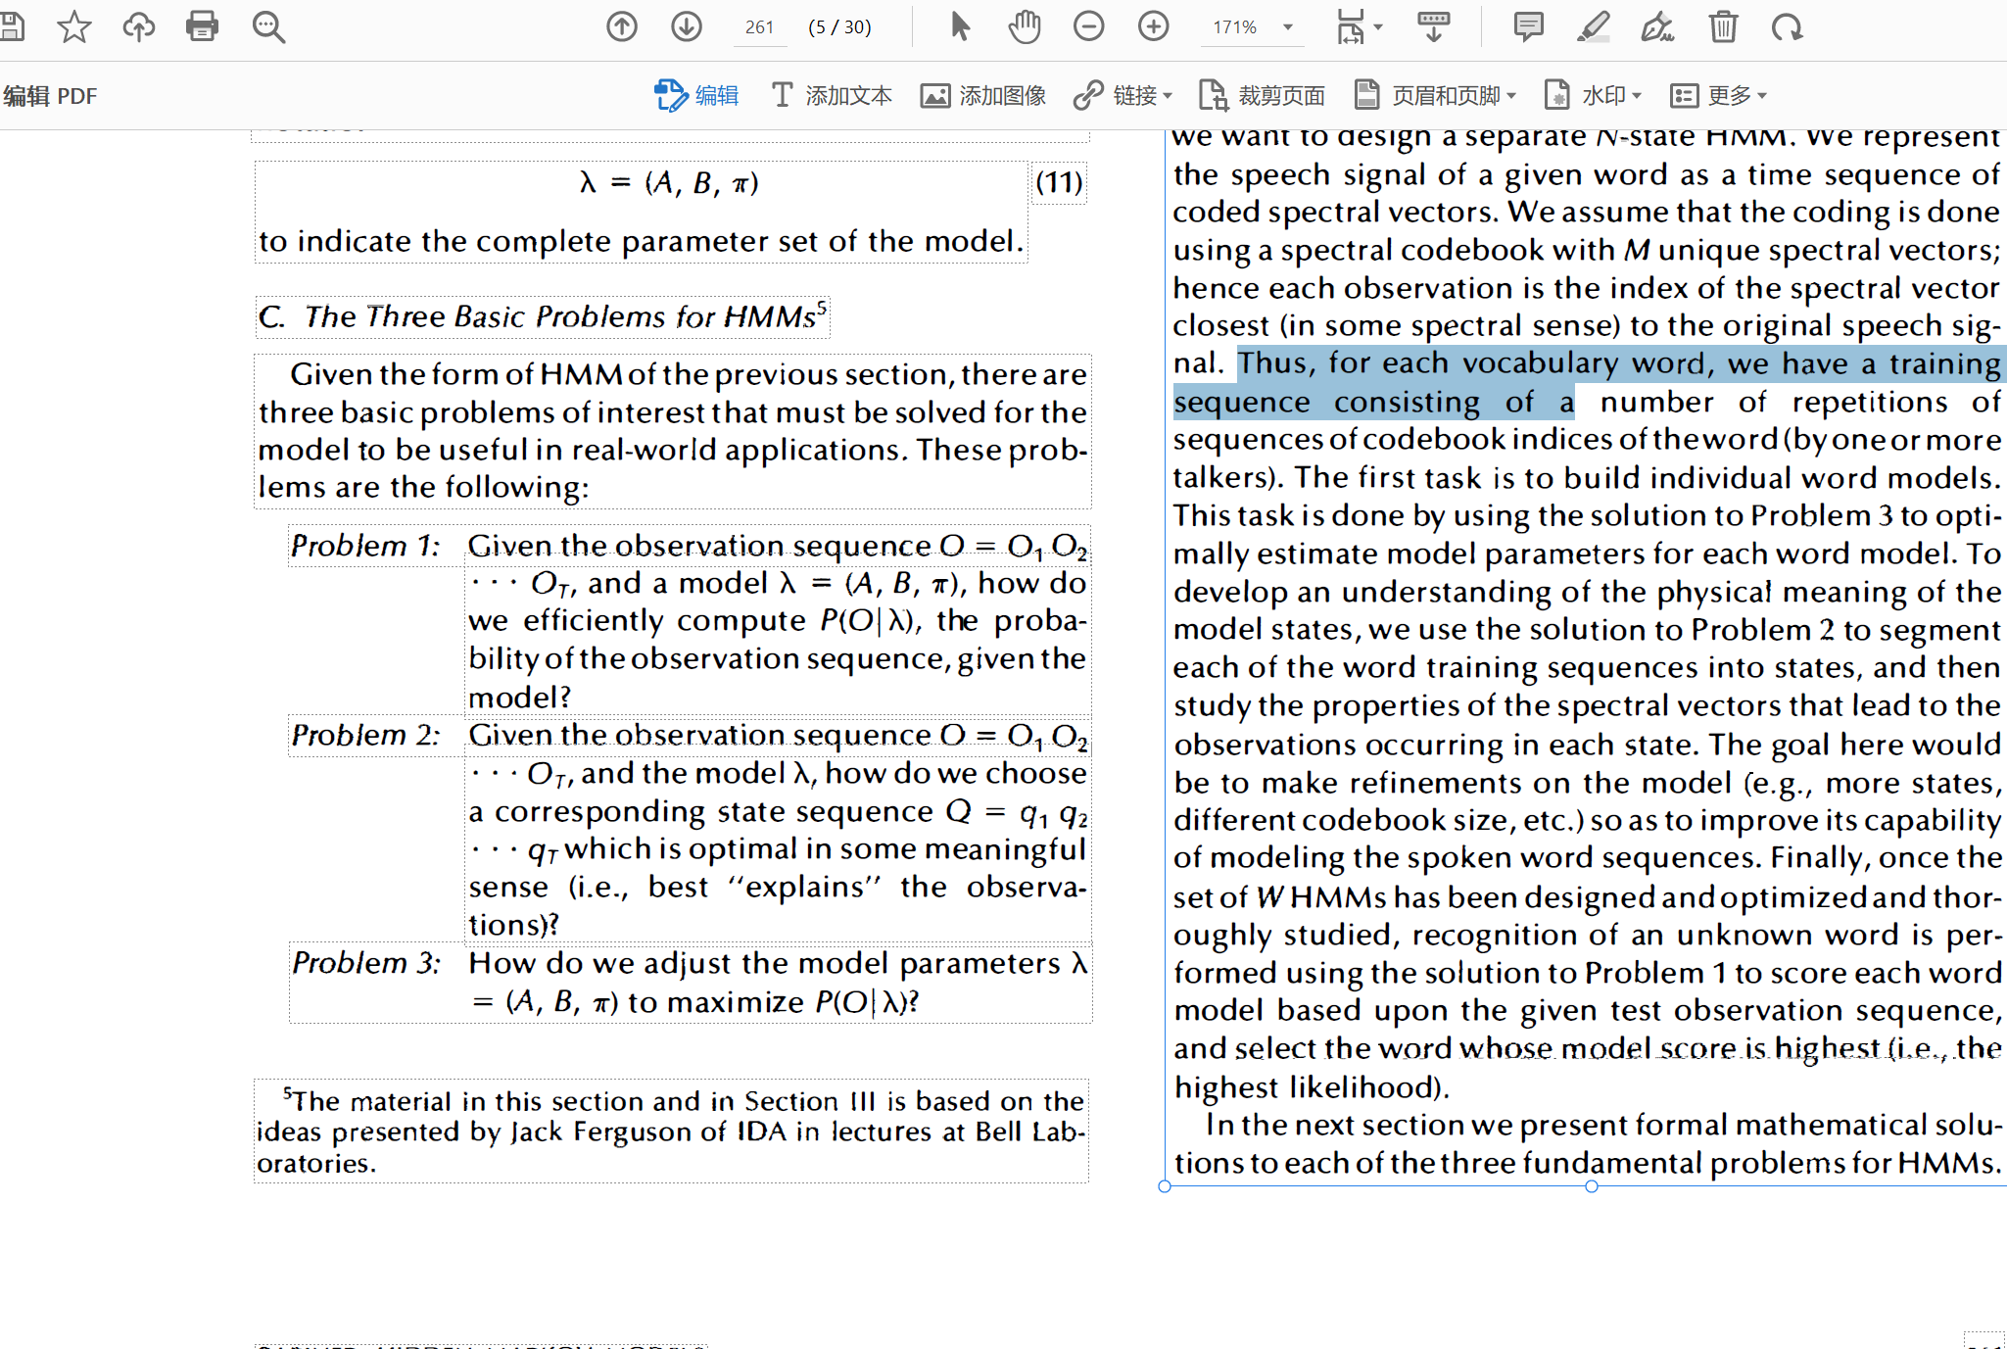The height and width of the screenshot is (1349, 2007).
Task: Open the find text magnifier
Action: [268, 26]
